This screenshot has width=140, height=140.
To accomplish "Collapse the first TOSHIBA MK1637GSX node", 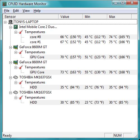I will click(10, 78).
